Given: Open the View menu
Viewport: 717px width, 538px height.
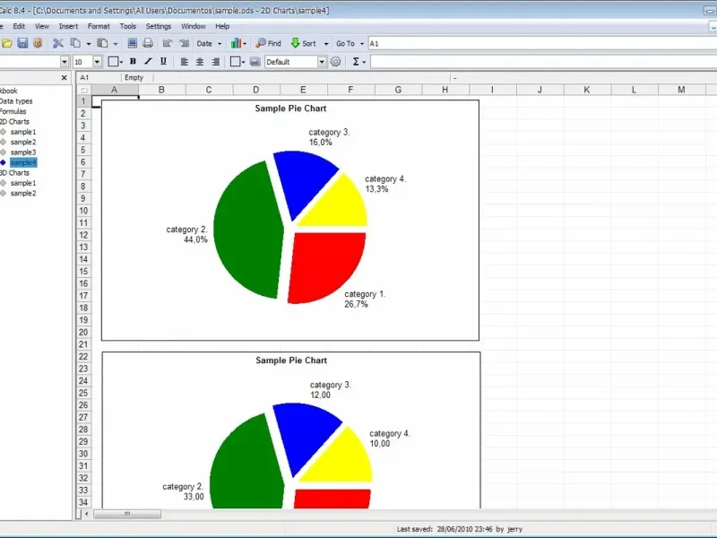Looking at the screenshot, I should pyautogui.click(x=42, y=27).
